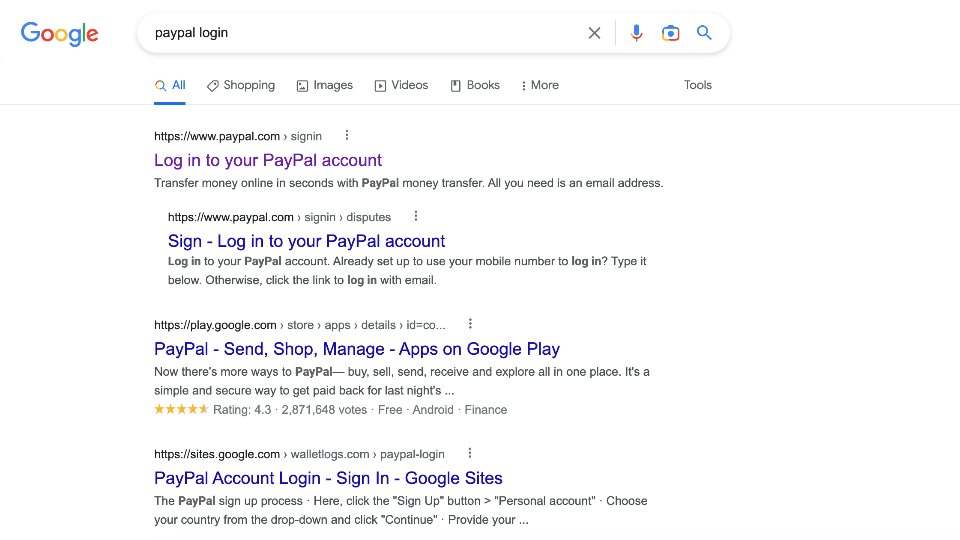Click Sign - Log in to your PayPal account link
Image resolution: width=960 pixels, height=540 pixels.
307,240
